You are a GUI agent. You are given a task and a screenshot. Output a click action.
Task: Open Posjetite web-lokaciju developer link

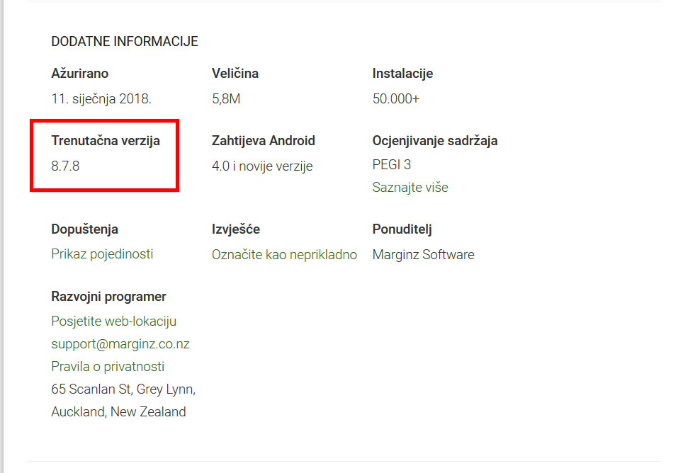pos(113,321)
